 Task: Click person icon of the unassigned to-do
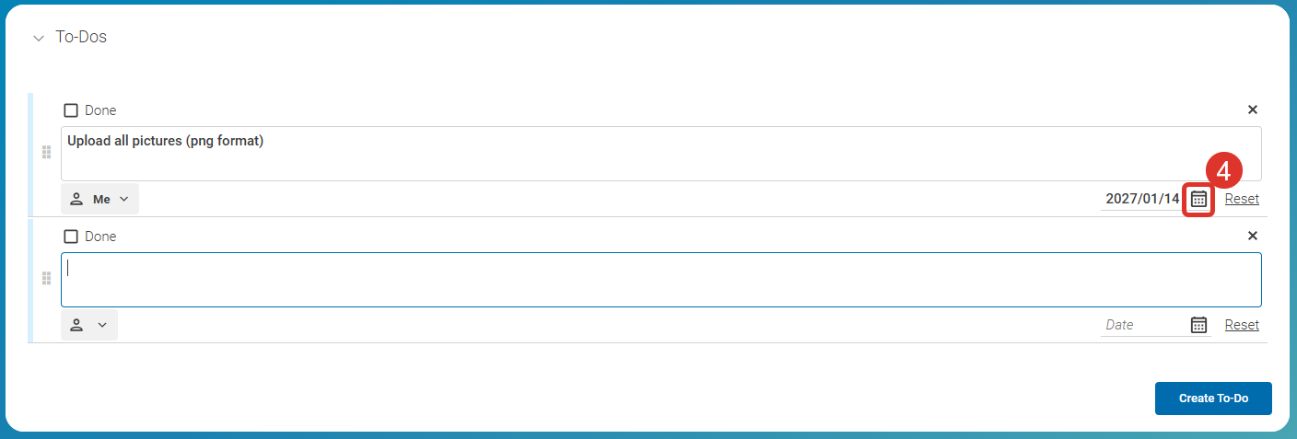coord(77,325)
